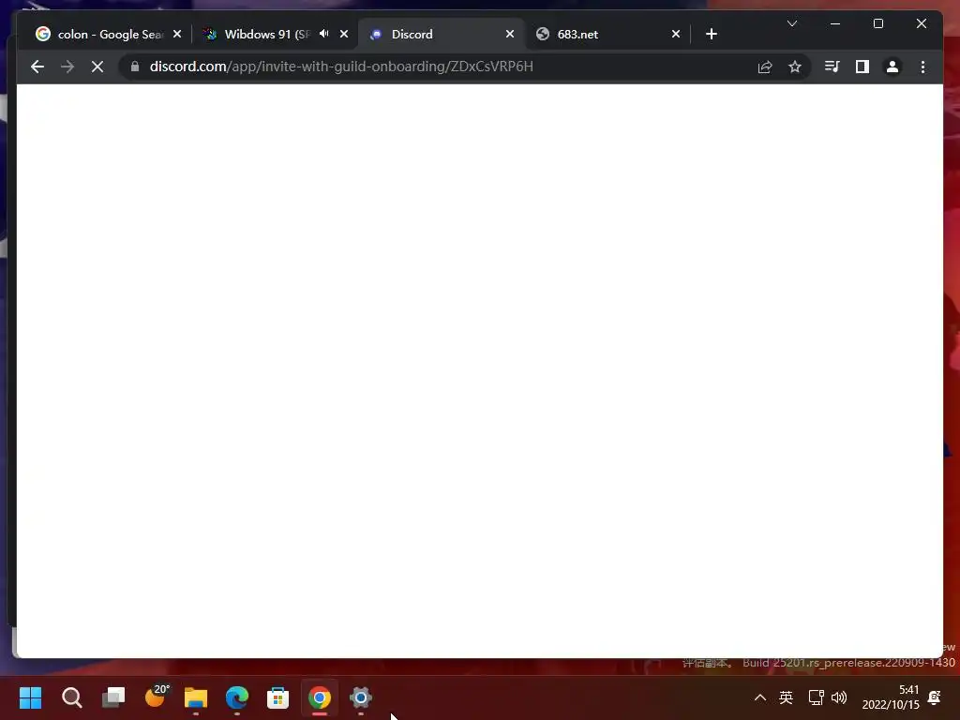This screenshot has width=960, height=720.
Task: Open network status in the system tray
Action: click(817, 697)
